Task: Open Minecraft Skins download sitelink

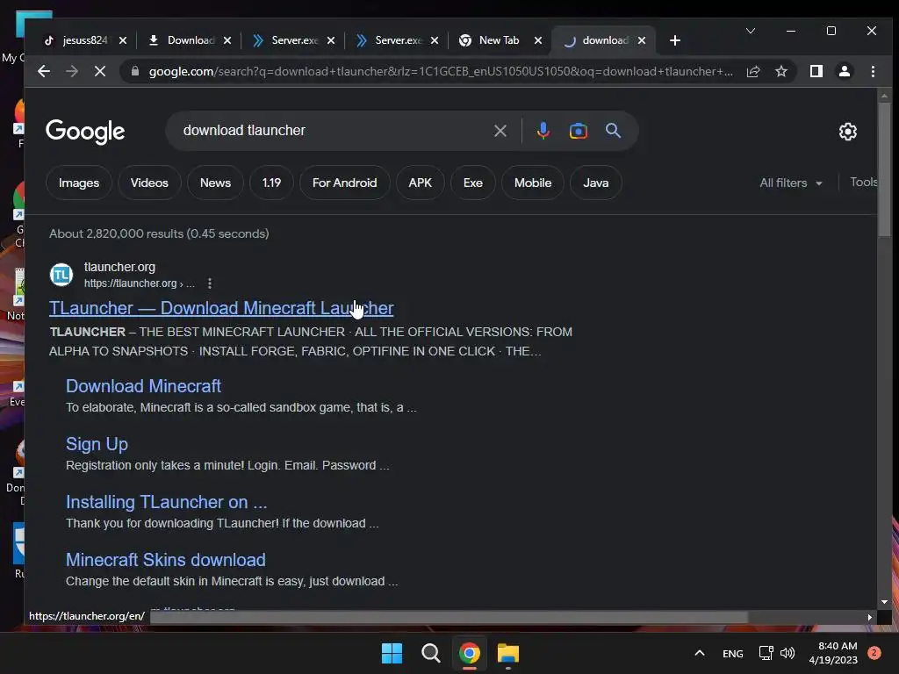Action: [166, 560]
